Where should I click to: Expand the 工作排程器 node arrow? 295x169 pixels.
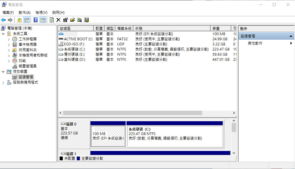pyautogui.click(x=9, y=39)
